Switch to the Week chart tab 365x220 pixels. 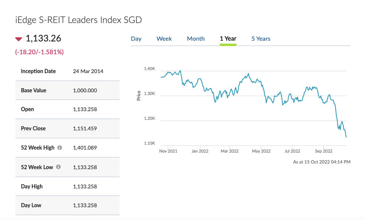point(164,39)
